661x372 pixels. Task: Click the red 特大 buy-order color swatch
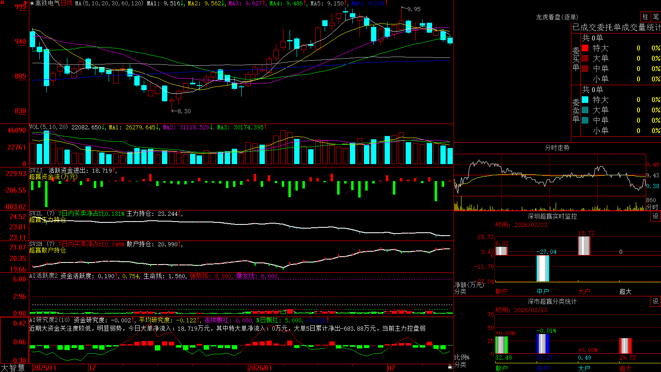[x=585, y=48]
